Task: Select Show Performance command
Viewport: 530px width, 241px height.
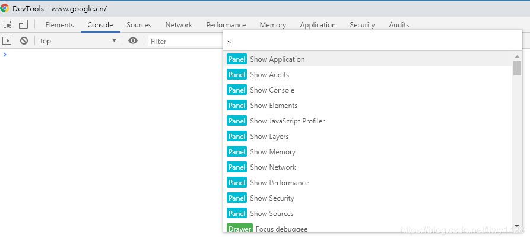Action: [368, 183]
